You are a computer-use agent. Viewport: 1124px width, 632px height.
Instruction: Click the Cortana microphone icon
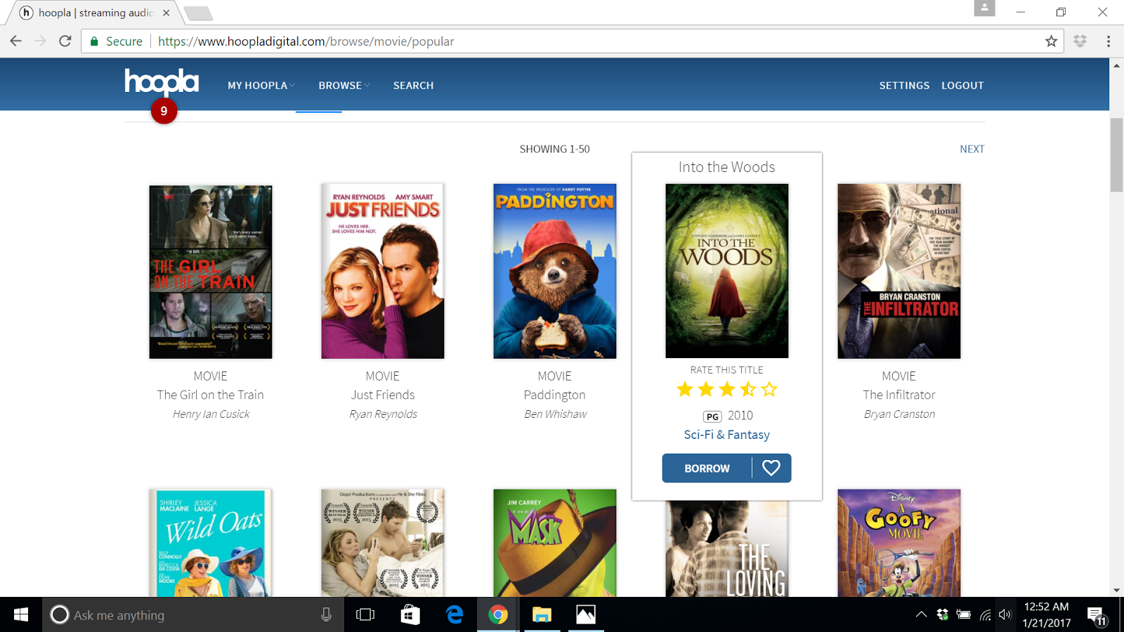click(326, 615)
